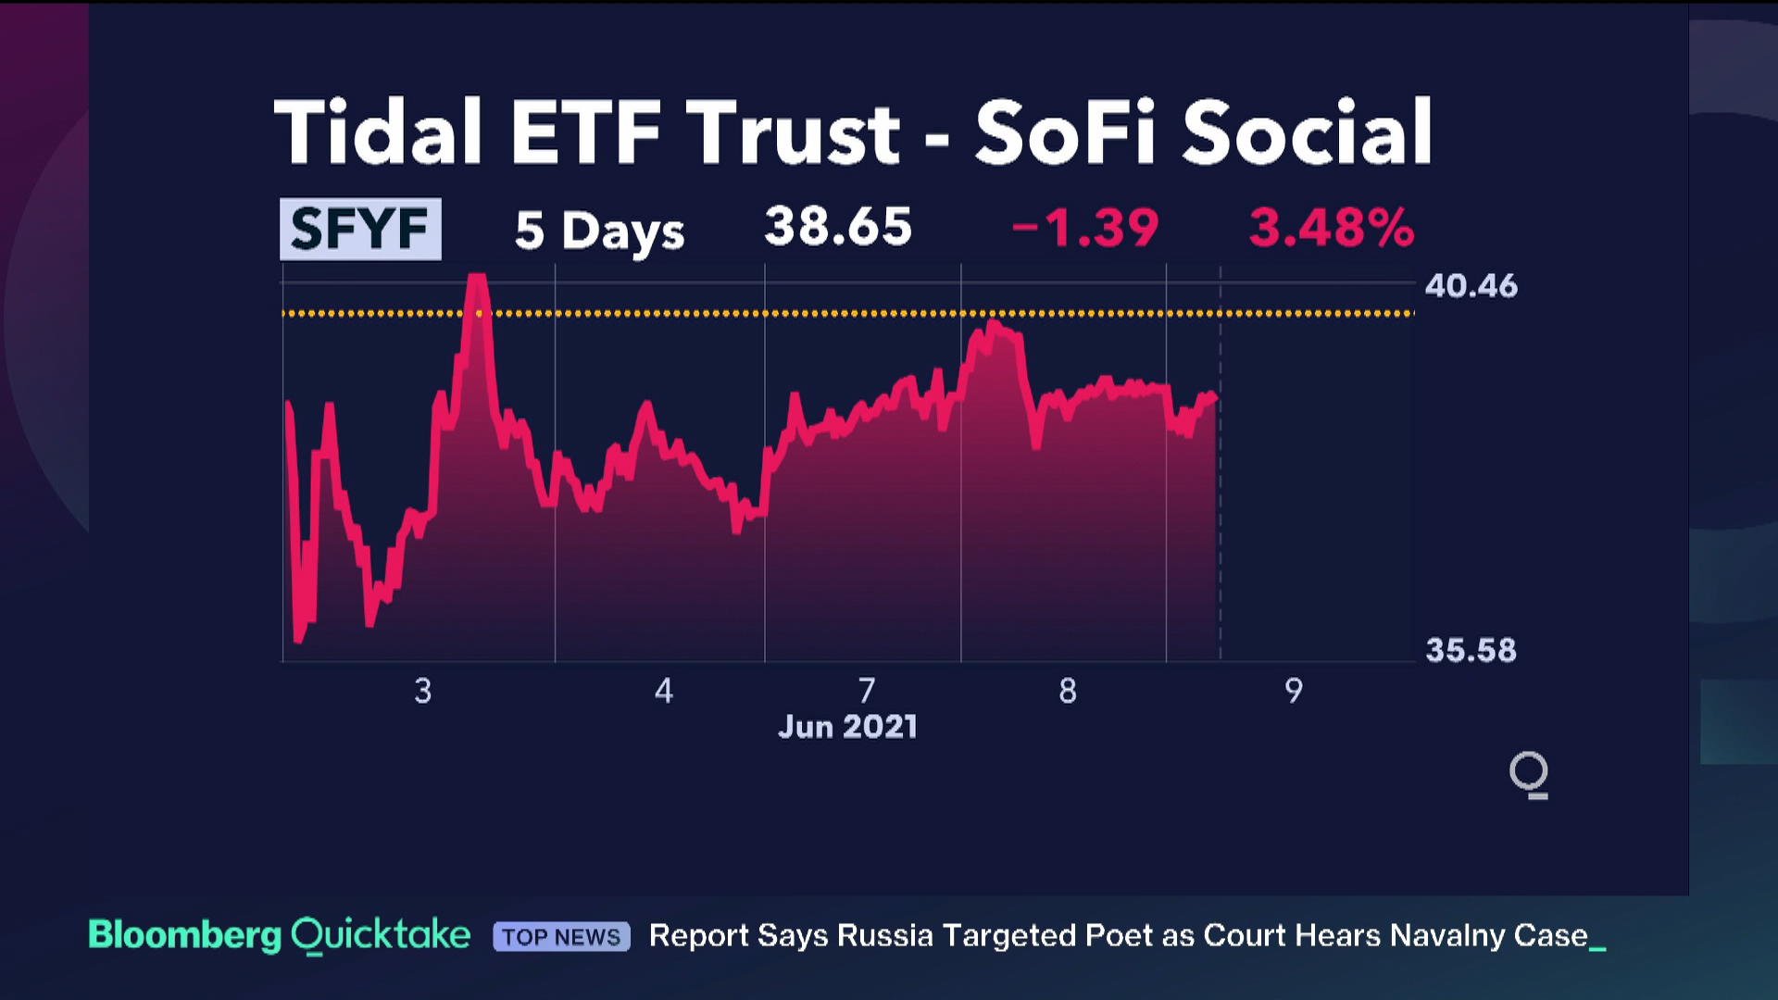Viewport: 1778px width, 1000px height.
Task: Click the SFYF ticker badge
Action: (x=360, y=229)
